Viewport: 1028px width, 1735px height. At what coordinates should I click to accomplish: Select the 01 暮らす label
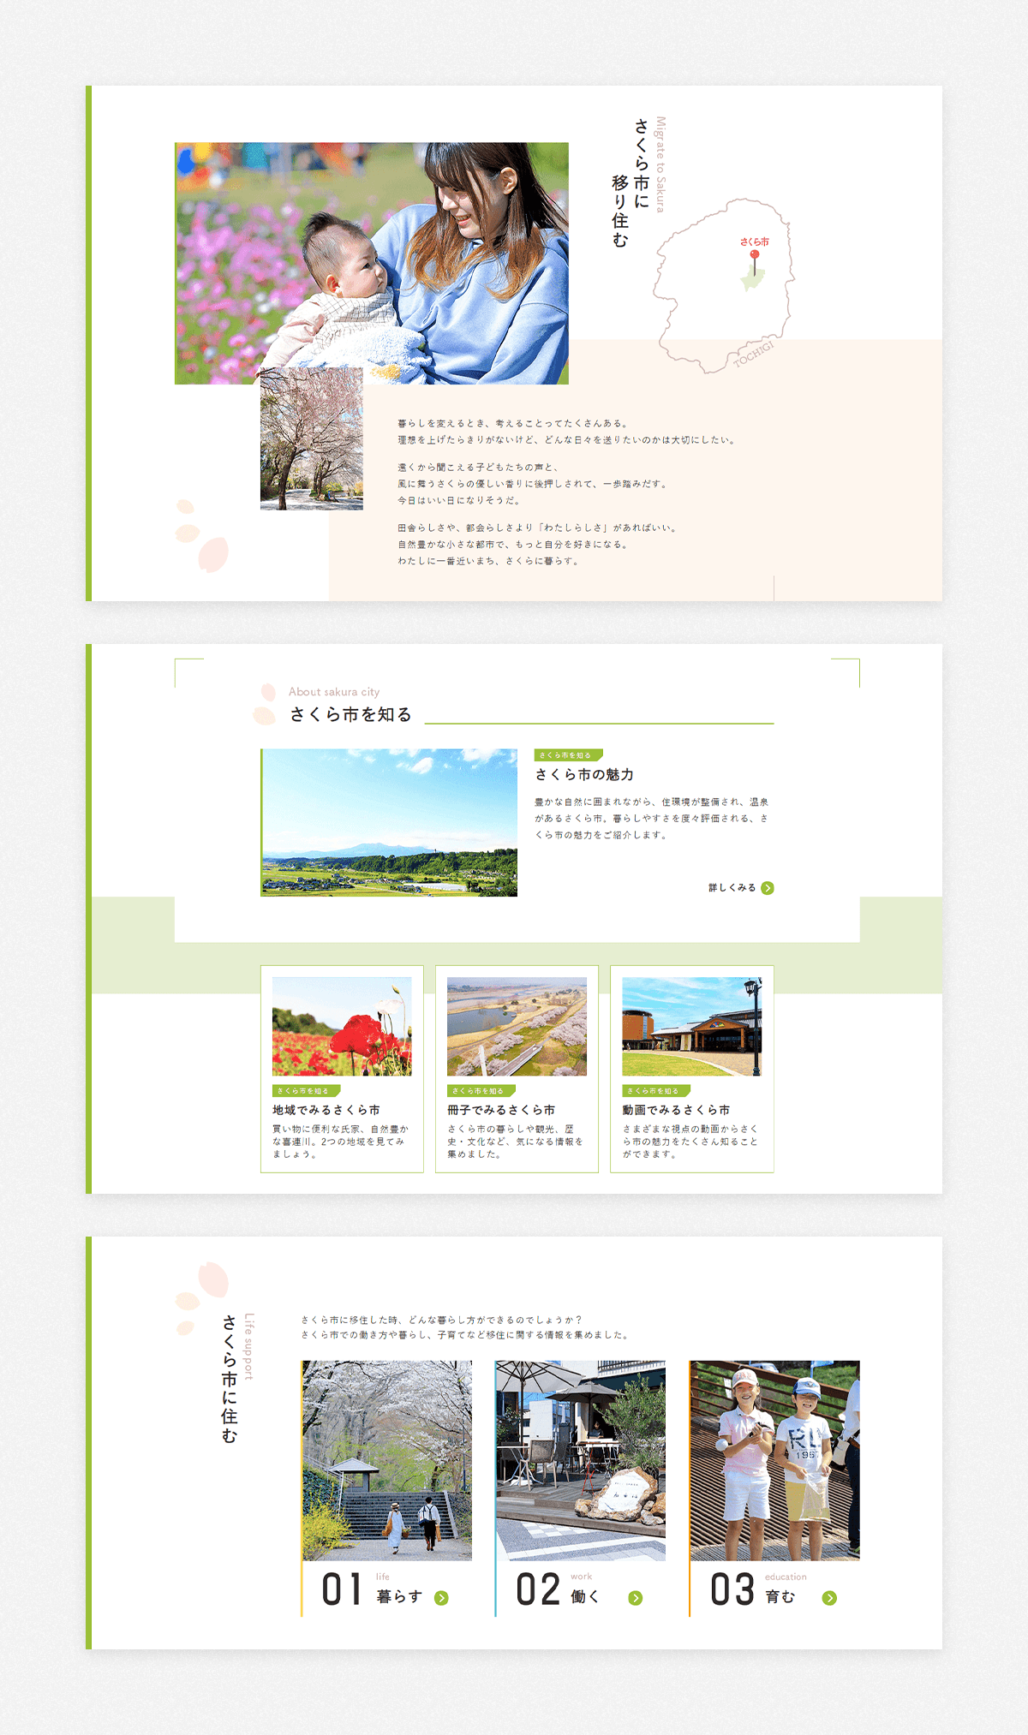(x=372, y=1590)
